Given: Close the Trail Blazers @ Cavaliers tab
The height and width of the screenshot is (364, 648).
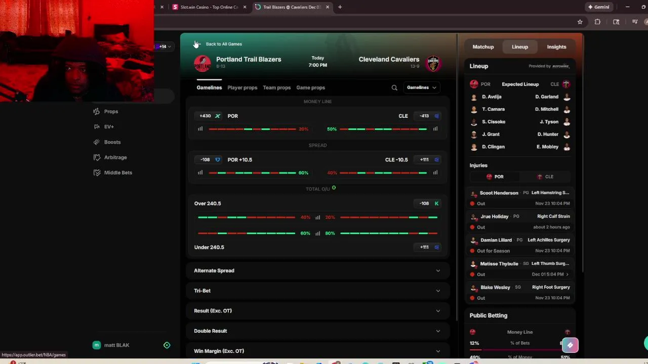Looking at the screenshot, I should click(328, 7).
